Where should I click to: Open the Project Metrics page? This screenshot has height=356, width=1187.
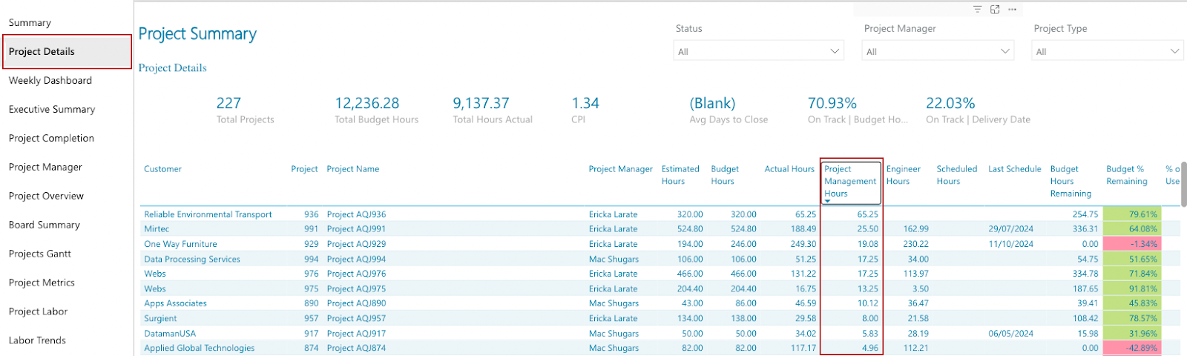[x=42, y=283]
